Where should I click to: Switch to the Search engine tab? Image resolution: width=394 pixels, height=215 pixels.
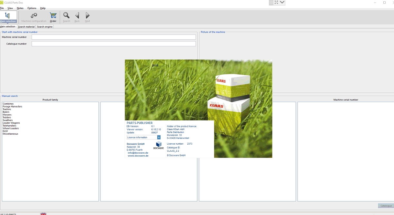click(x=44, y=26)
